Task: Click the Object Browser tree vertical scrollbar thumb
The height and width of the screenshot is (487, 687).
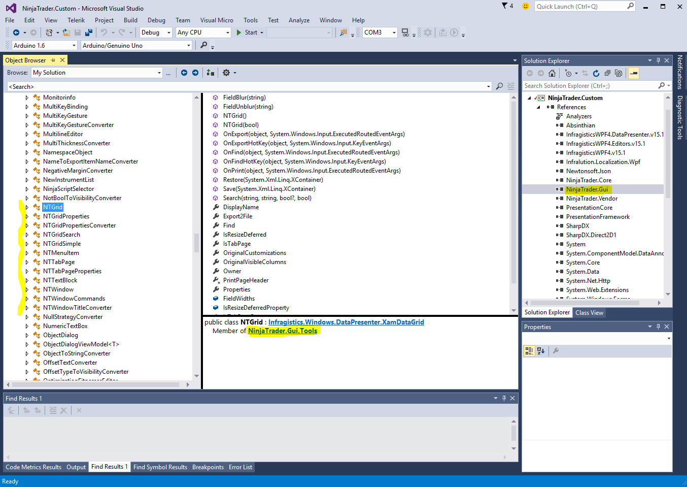Action: [x=196, y=242]
